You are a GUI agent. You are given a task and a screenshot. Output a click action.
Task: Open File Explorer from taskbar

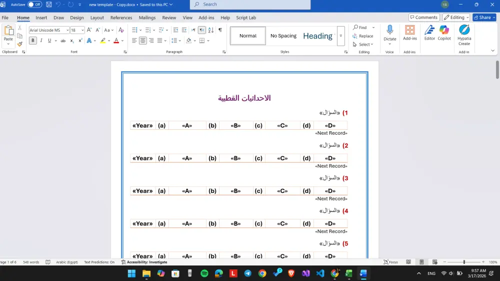[x=146, y=273]
